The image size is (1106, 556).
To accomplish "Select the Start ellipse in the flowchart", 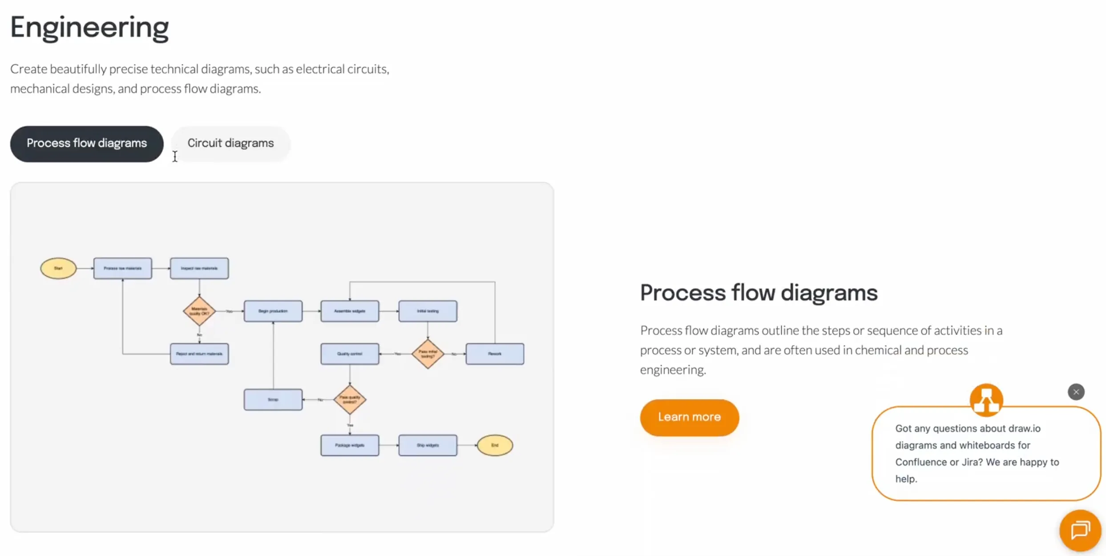I will tap(58, 268).
